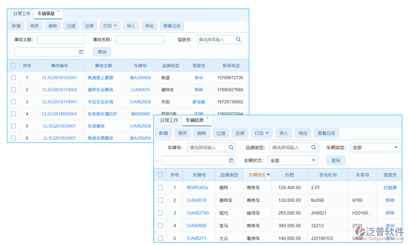Click the filter icon on the 车辆类型 column
The image size is (408, 245).
click(x=268, y=175)
